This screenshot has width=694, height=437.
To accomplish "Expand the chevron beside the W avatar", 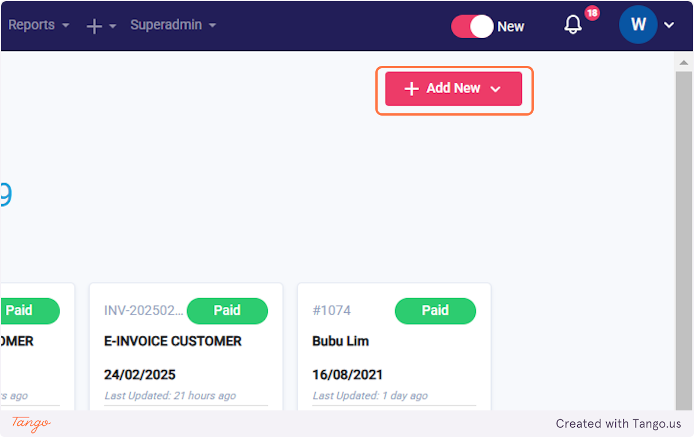I will click(669, 25).
